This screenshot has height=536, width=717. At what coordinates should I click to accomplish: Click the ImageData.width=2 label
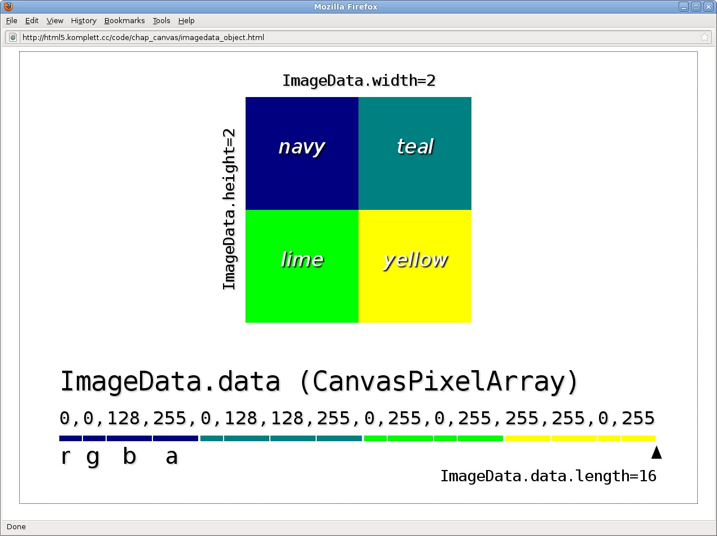[358, 81]
